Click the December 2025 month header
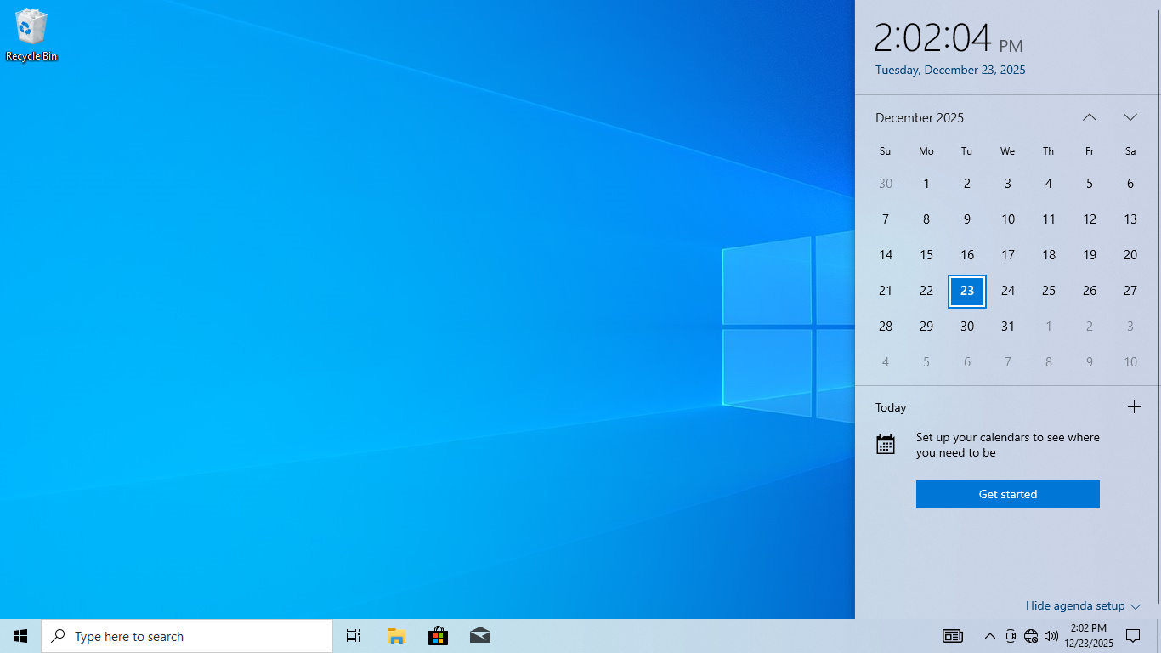 (x=920, y=118)
